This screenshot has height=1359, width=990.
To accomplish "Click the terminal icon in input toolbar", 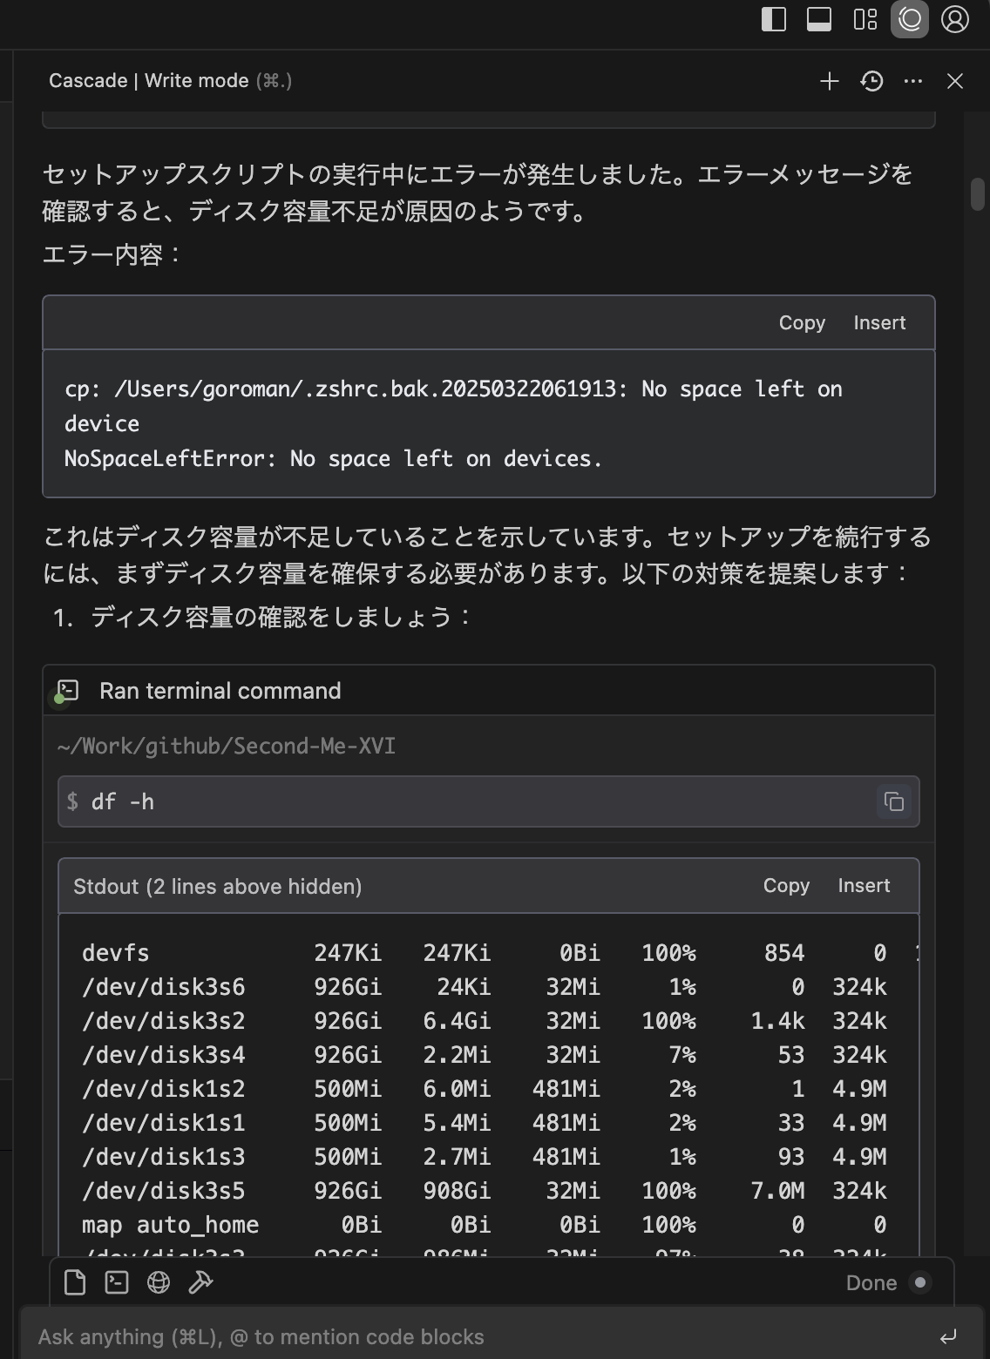I will click(x=117, y=1282).
